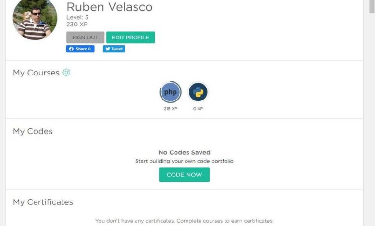The height and width of the screenshot is (226, 375).
Task: Click the My Courses settings gear
Action: click(x=66, y=73)
